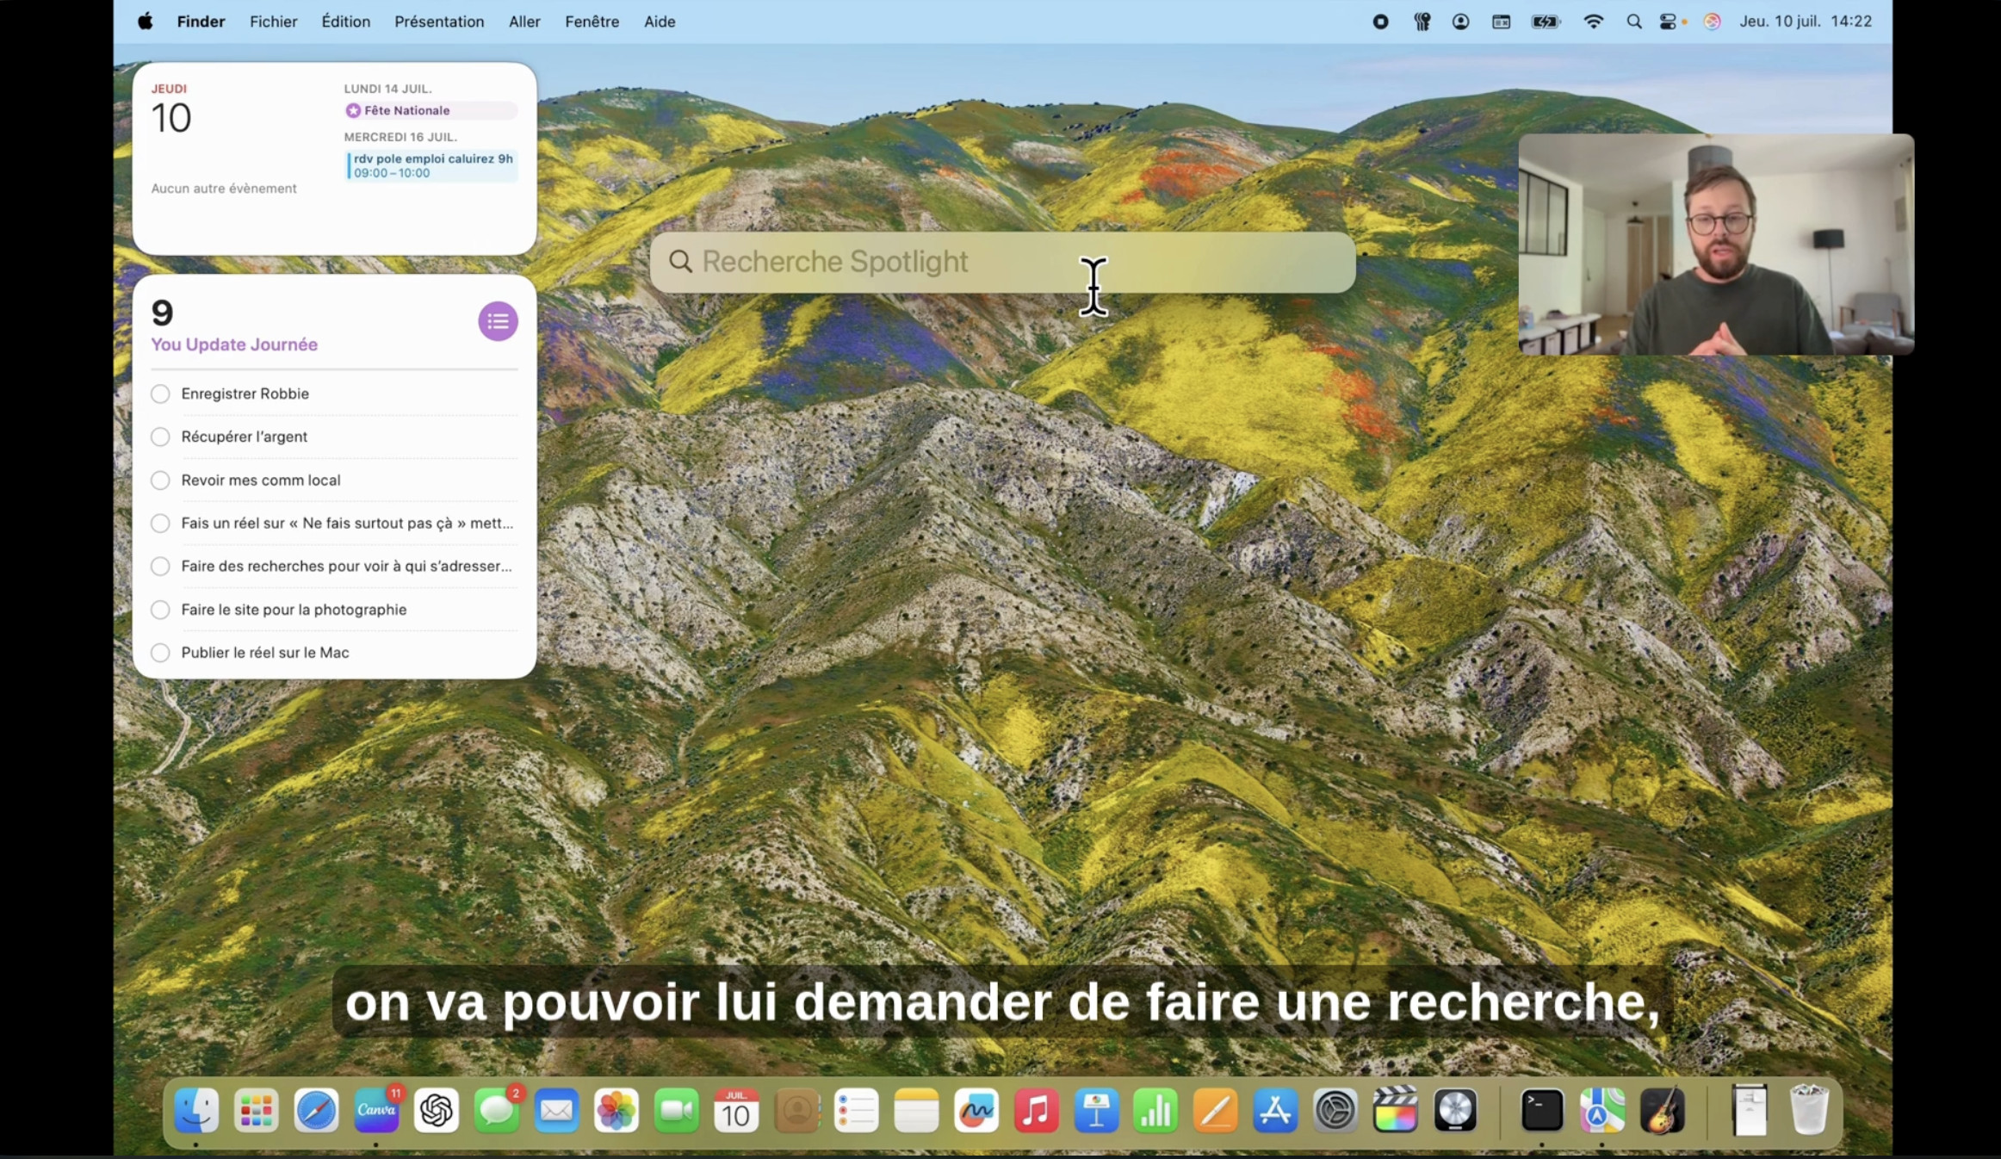Complete the "Publier le réel sur le Mac" task

pyautogui.click(x=160, y=653)
